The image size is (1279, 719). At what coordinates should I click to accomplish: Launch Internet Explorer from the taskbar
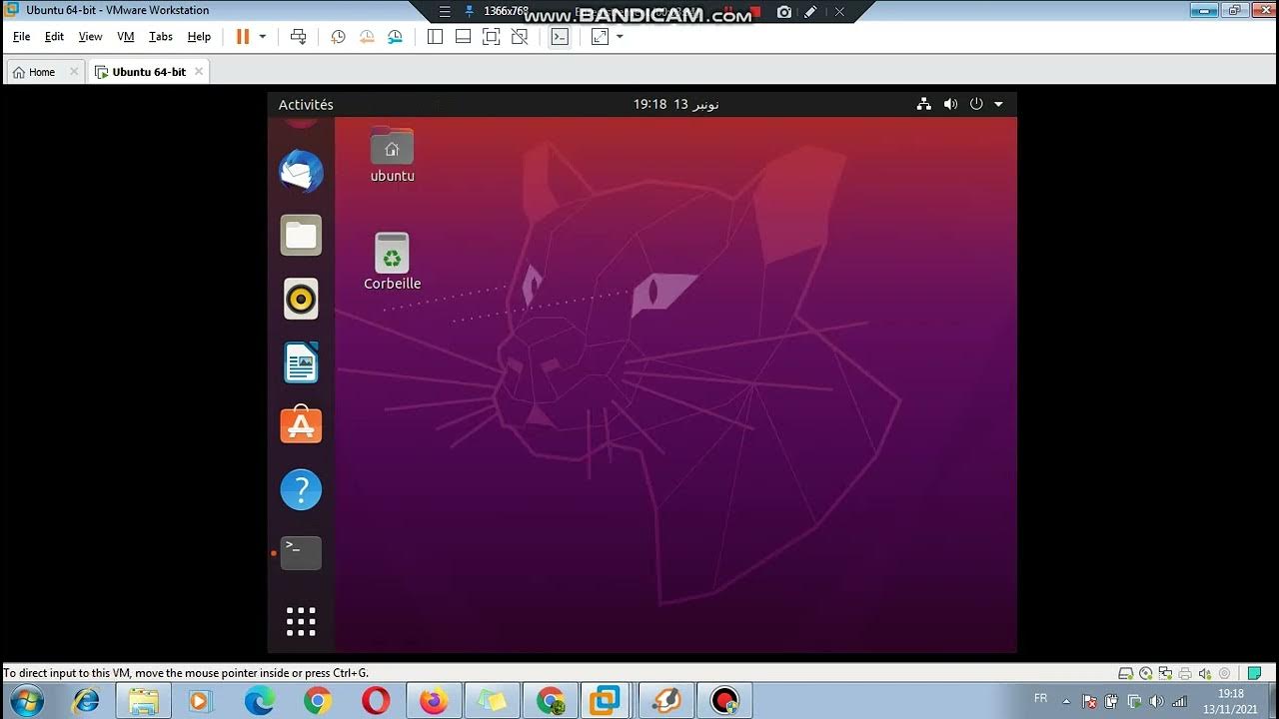(86, 701)
